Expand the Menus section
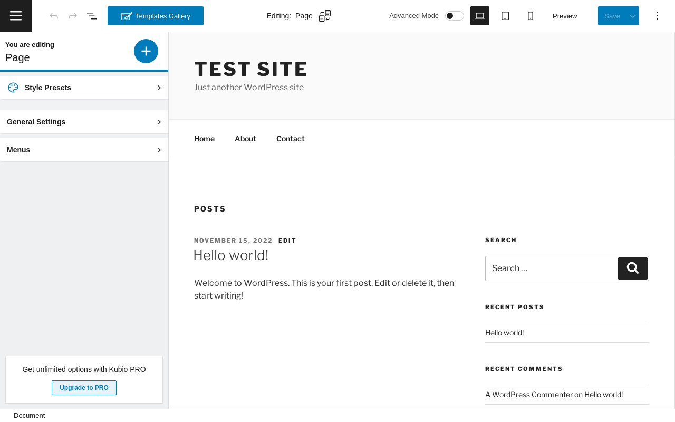This screenshot has width=675, height=422. (84, 150)
